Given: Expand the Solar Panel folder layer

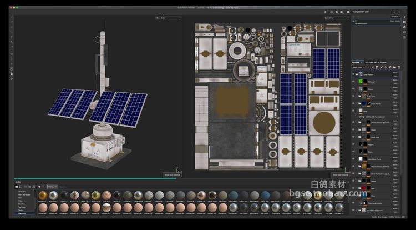Looking at the screenshot, I should click(x=359, y=103).
